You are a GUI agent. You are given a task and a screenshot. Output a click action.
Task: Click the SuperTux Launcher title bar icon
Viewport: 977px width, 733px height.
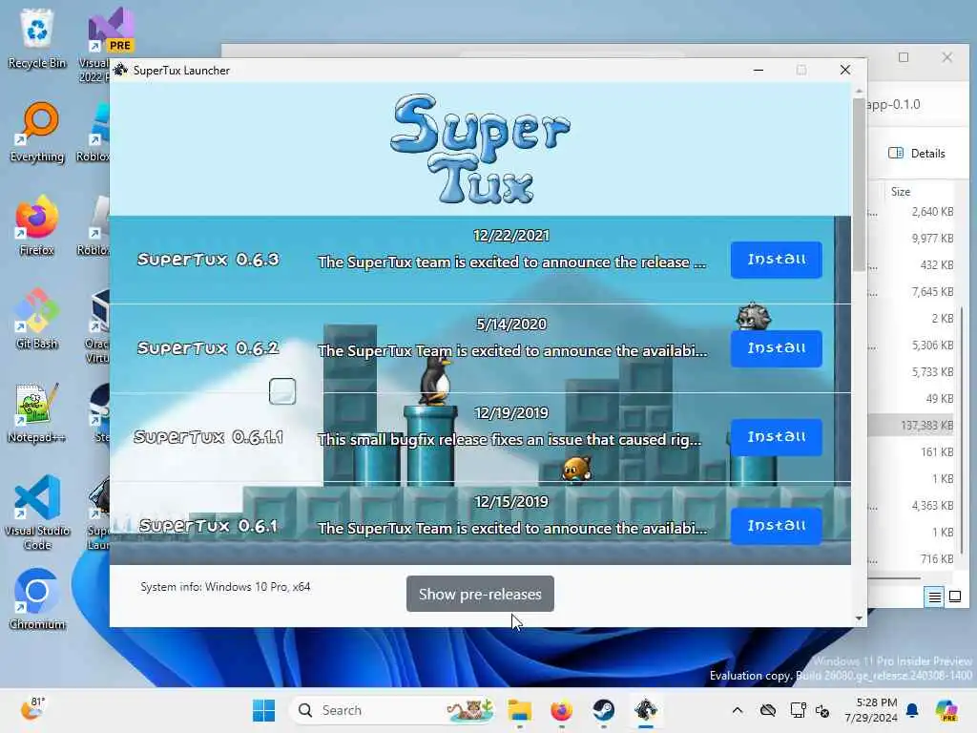pyautogui.click(x=121, y=71)
